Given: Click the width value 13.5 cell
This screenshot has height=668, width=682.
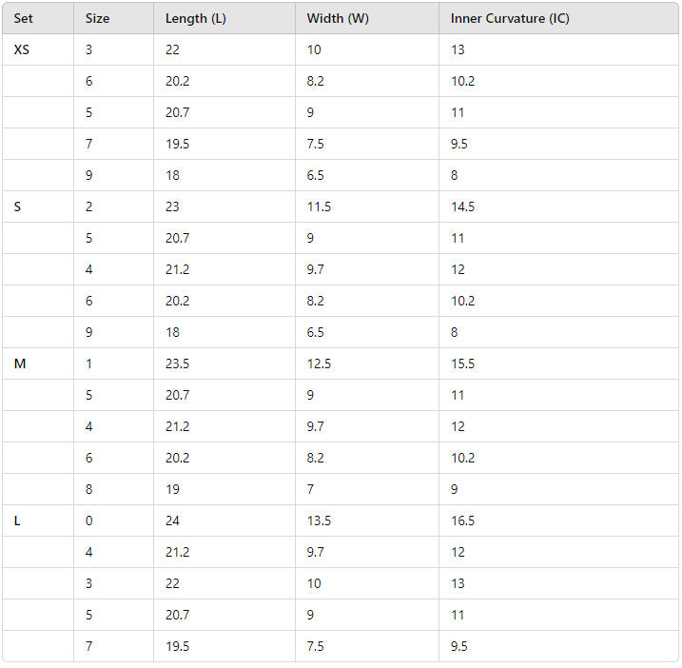Looking at the screenshot, I should (x=319, y=521).
